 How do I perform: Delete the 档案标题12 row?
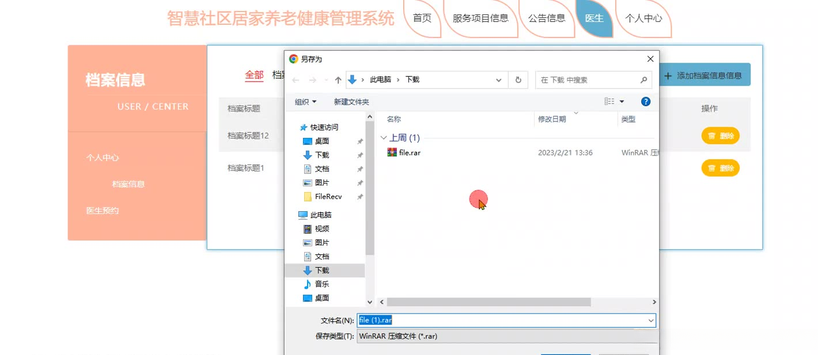point(720,136)
